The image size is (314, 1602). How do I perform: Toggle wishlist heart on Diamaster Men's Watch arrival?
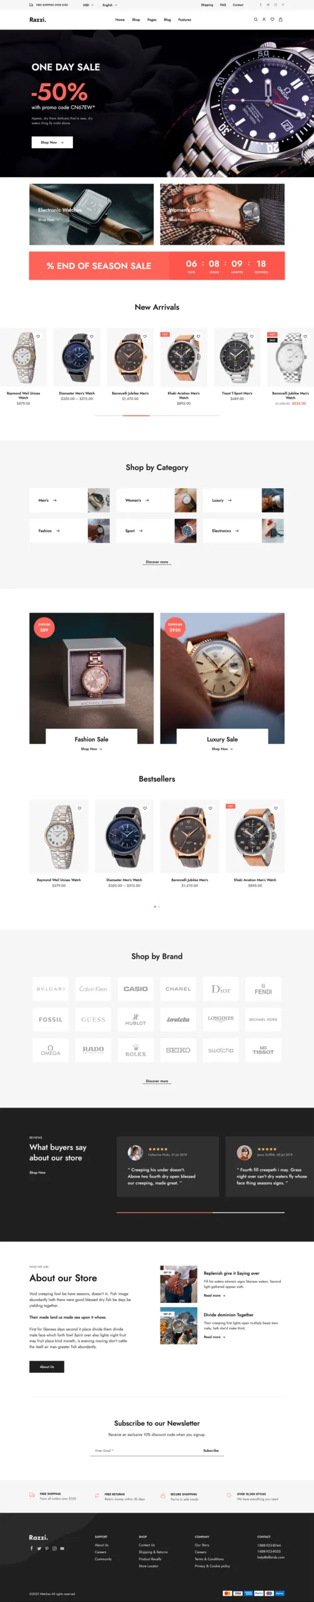92,337
